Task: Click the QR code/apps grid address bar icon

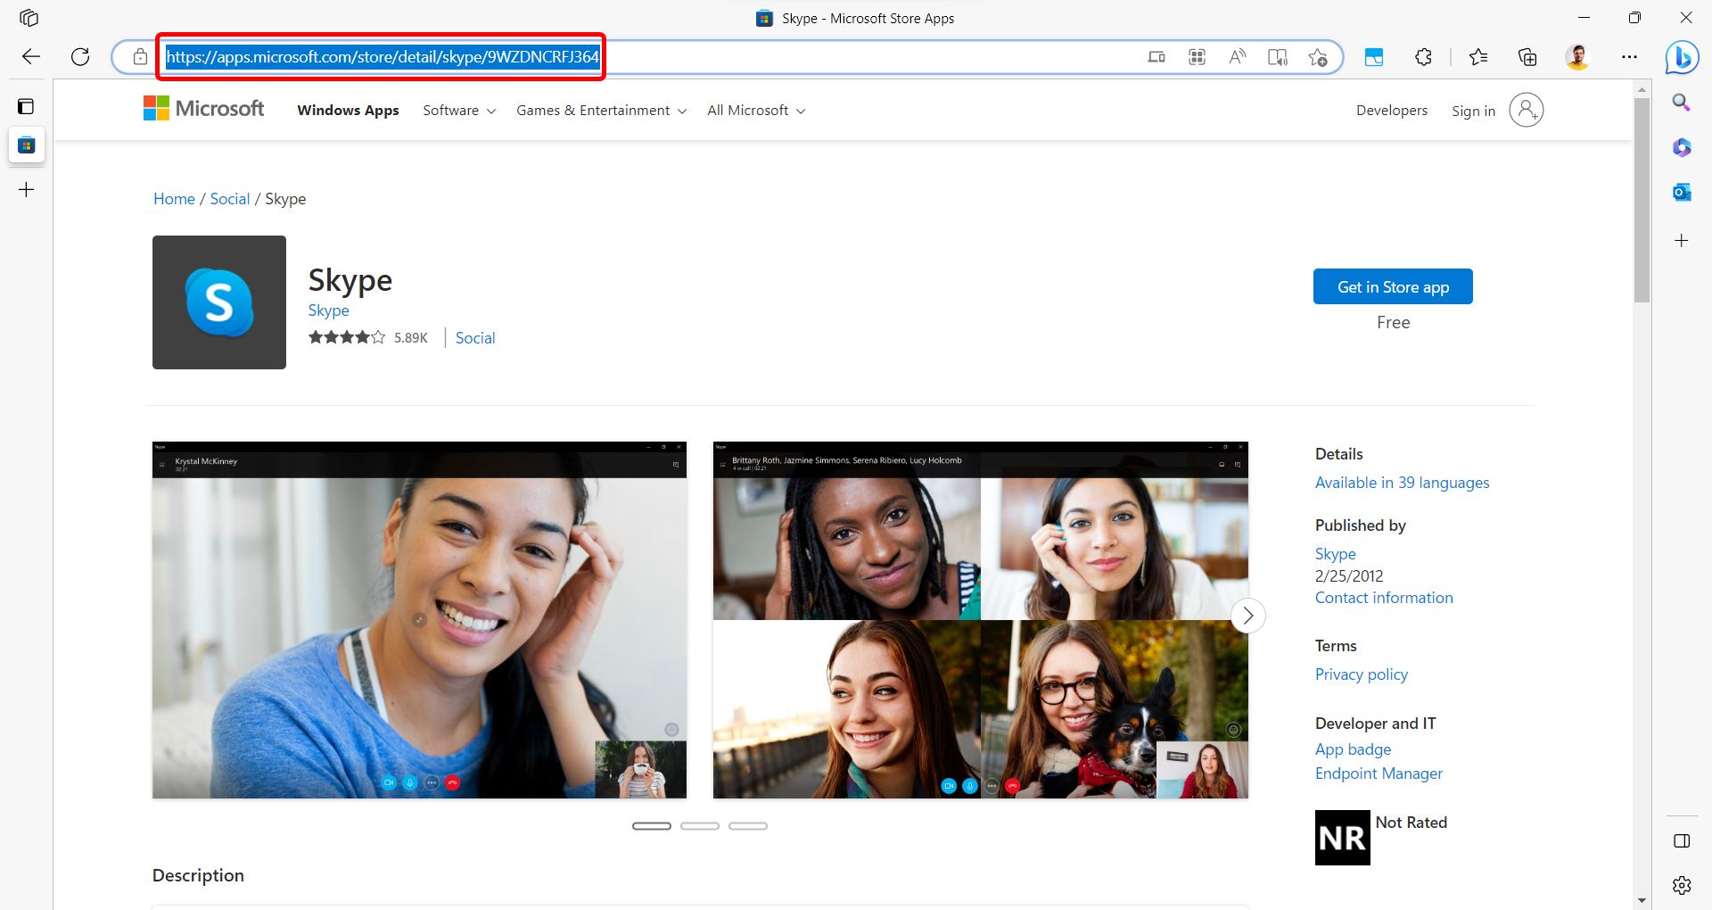Action: tap(1197, 57)
